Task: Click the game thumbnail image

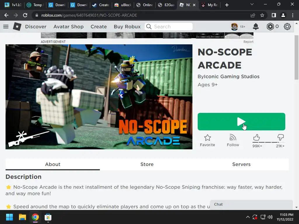Action: [x=99, y=97]
